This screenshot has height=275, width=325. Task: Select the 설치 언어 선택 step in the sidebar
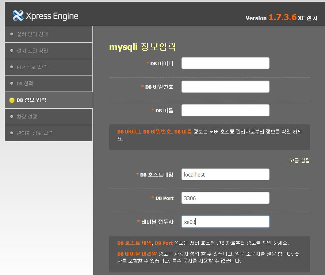[33, 34]
